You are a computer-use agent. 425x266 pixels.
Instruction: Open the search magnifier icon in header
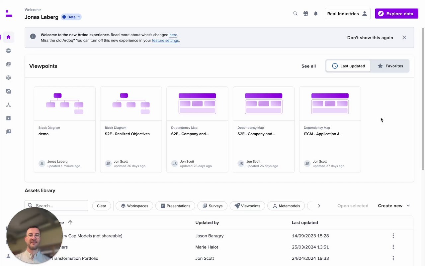point(295,14)
